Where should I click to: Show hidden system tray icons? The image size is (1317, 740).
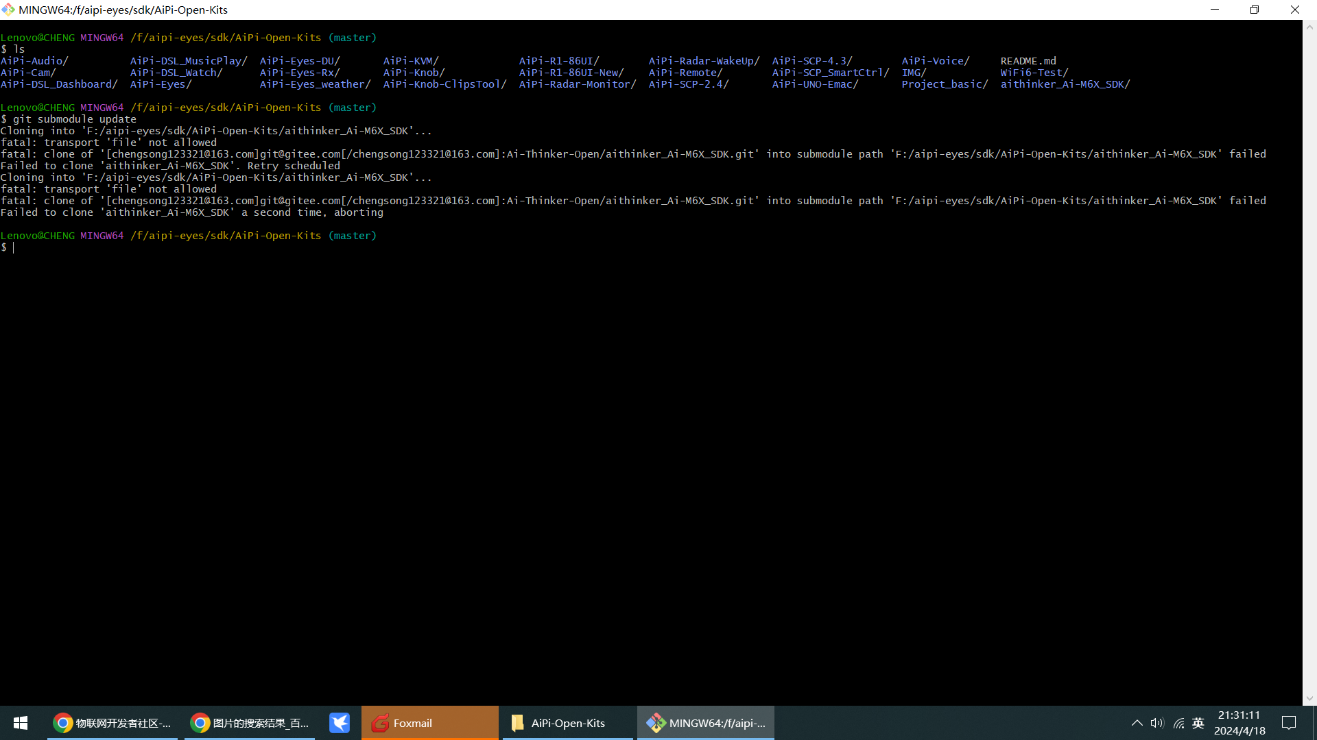[x=1137, y=723]
